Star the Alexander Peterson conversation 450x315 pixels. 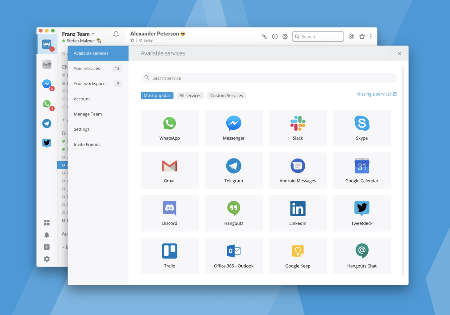pos(132,40)
